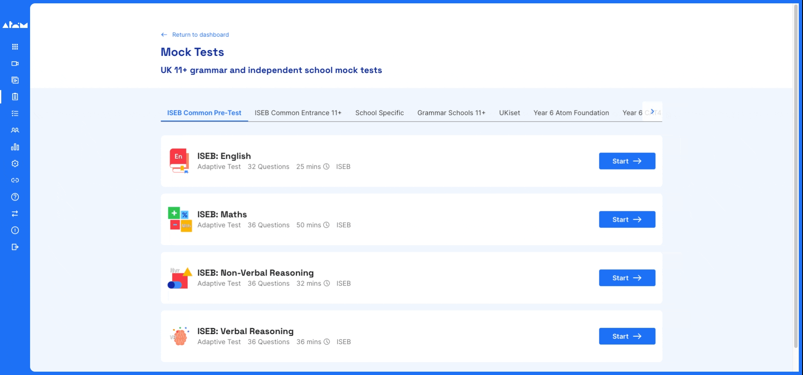Viewport: 803px width, 375px height.
Task: Open the settings gear icon in sidebar
Action: tap(15, 164)
